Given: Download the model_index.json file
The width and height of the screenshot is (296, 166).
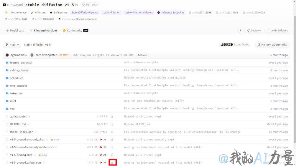Looking at the screenshot, I should [112, 132].
